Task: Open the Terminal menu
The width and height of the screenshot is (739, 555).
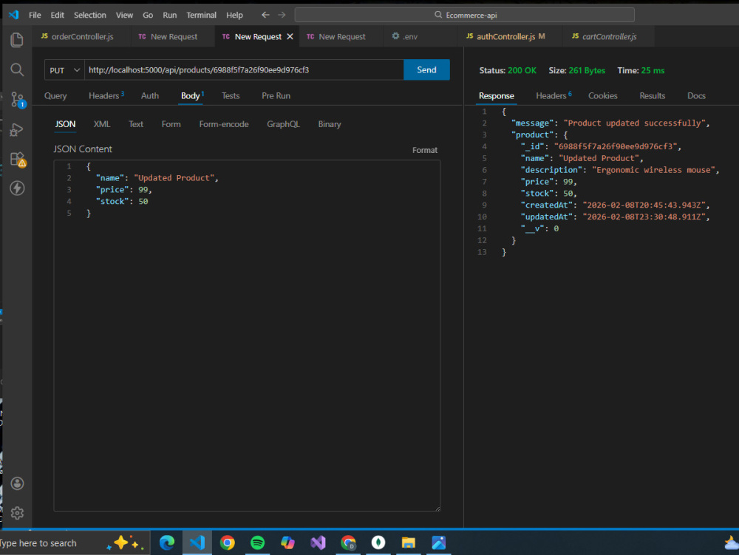Action: pos(201,15)
